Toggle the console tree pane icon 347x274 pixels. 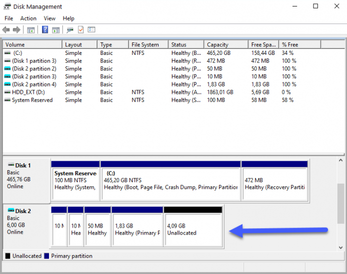[x=31, y=30]
